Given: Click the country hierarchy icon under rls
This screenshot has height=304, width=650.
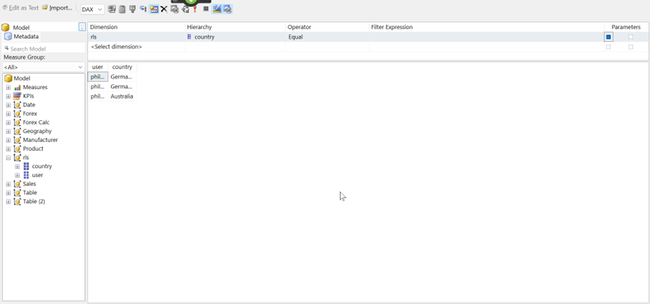Looking at the screenshot, I should click(26, 167).
